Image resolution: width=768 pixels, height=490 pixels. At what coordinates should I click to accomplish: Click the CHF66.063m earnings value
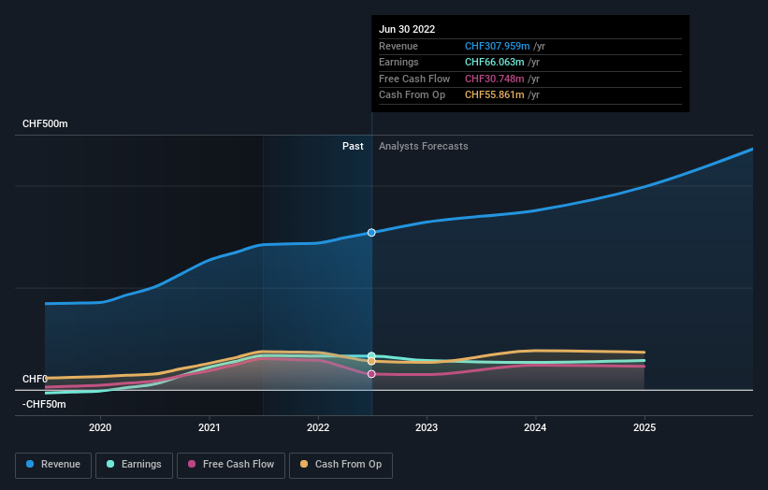[494, 62]
